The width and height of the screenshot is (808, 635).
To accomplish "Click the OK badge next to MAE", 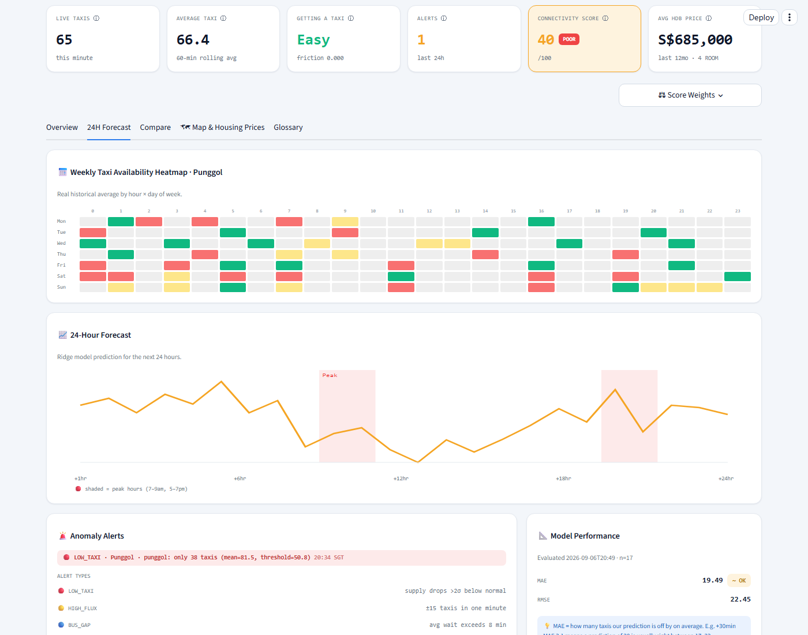I will pyautogui.click(x=739, y=581).
